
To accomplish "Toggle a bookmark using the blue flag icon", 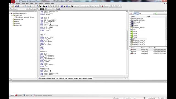I will click(x=46, y=6).
